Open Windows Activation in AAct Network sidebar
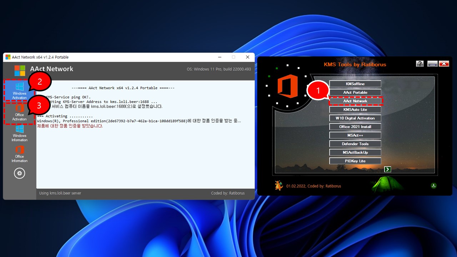This screenshot has height=257, width=457. (x=20, y=91)
